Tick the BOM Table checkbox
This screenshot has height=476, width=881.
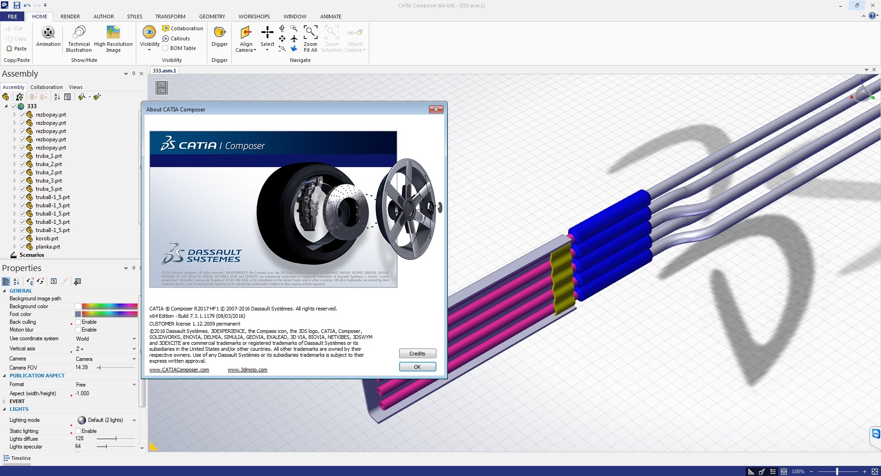[x=165, y=48]
